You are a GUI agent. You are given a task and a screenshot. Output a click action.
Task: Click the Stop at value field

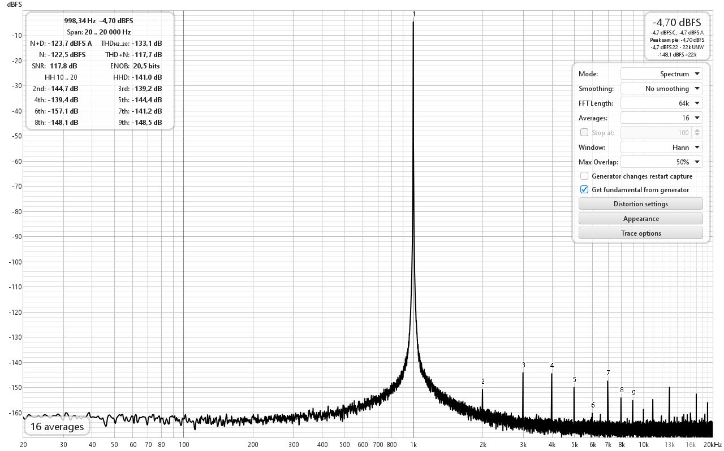click(x=656, y=133)
